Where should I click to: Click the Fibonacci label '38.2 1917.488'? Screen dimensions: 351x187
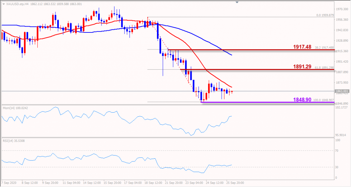point(324,47)
